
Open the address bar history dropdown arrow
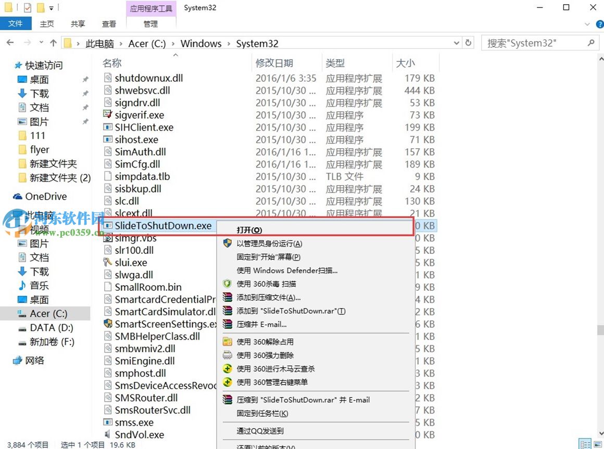tap(456, 43)
